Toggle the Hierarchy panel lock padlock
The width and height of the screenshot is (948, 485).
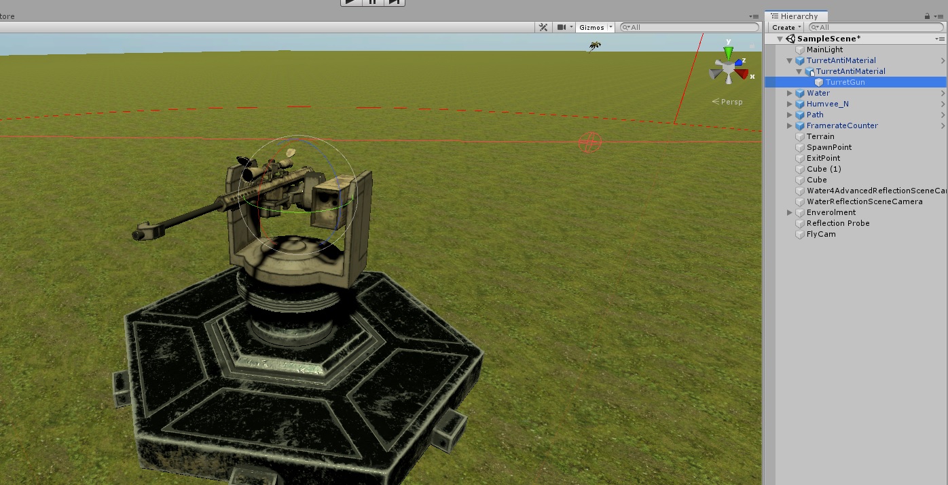[x=927, y=16]
